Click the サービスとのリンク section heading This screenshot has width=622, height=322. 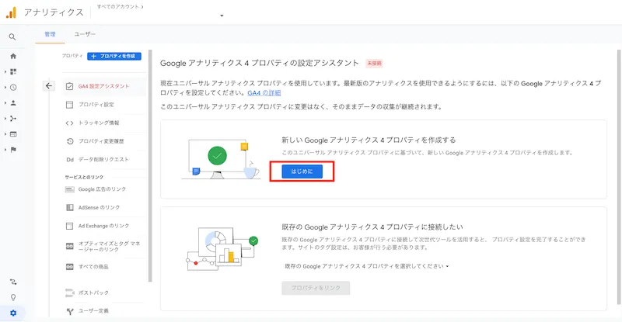[84, 177]
